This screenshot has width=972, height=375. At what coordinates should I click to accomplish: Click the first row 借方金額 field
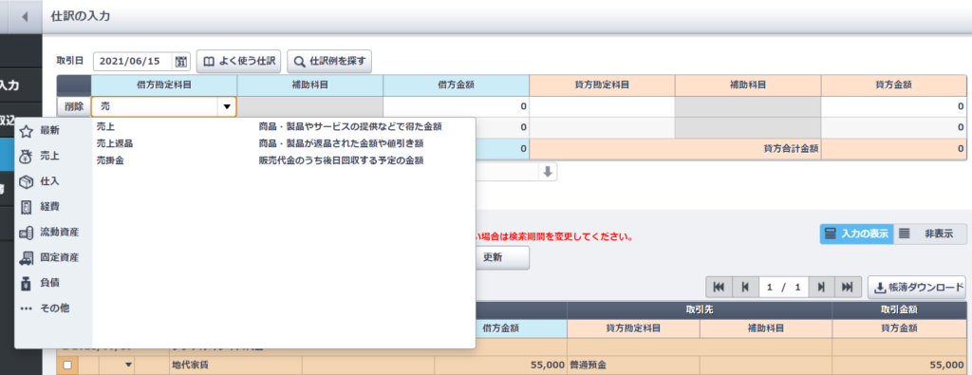(457, 106)
